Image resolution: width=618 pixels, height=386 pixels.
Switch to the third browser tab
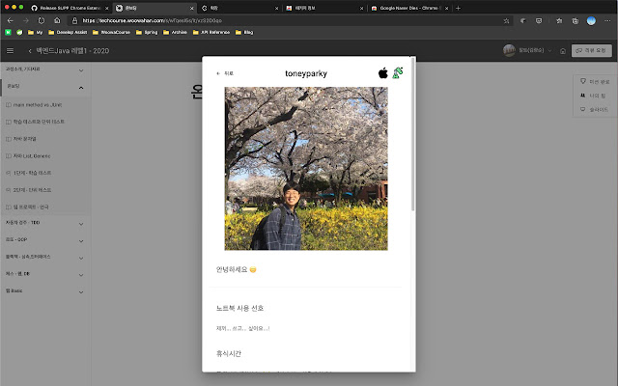point(240,8)
